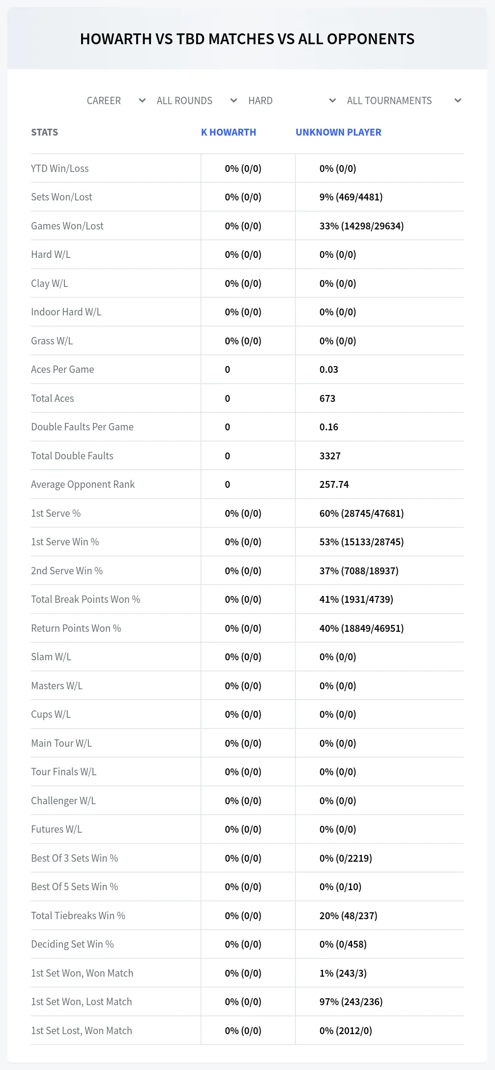This screenshot has width=495, height=1070.
Task: Click the chevron next to CAREER
Action: pyautogui.click(x=142, y=101)
